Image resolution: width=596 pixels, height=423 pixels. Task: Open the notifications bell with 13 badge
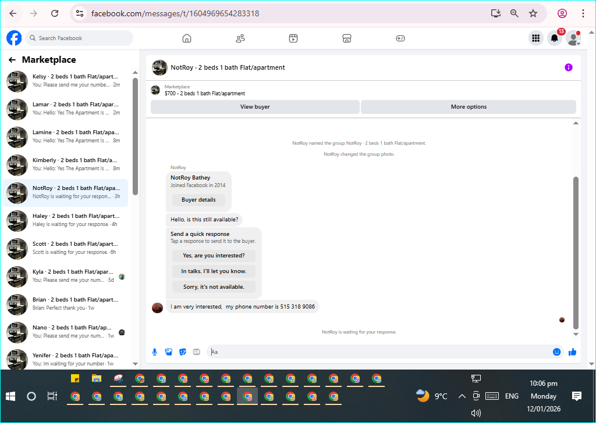pos(555,38)
